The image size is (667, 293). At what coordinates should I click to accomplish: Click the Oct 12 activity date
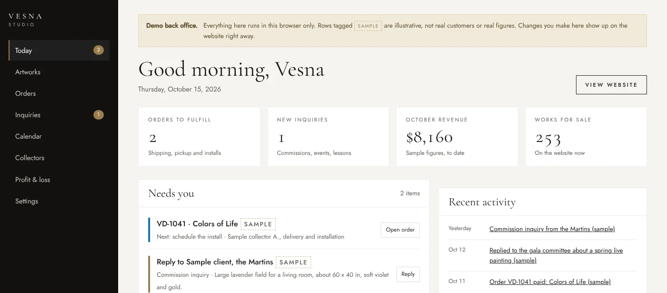point(457,250)
